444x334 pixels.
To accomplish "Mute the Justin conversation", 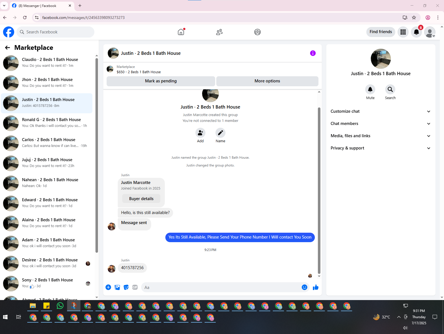I will click(370, 89).
